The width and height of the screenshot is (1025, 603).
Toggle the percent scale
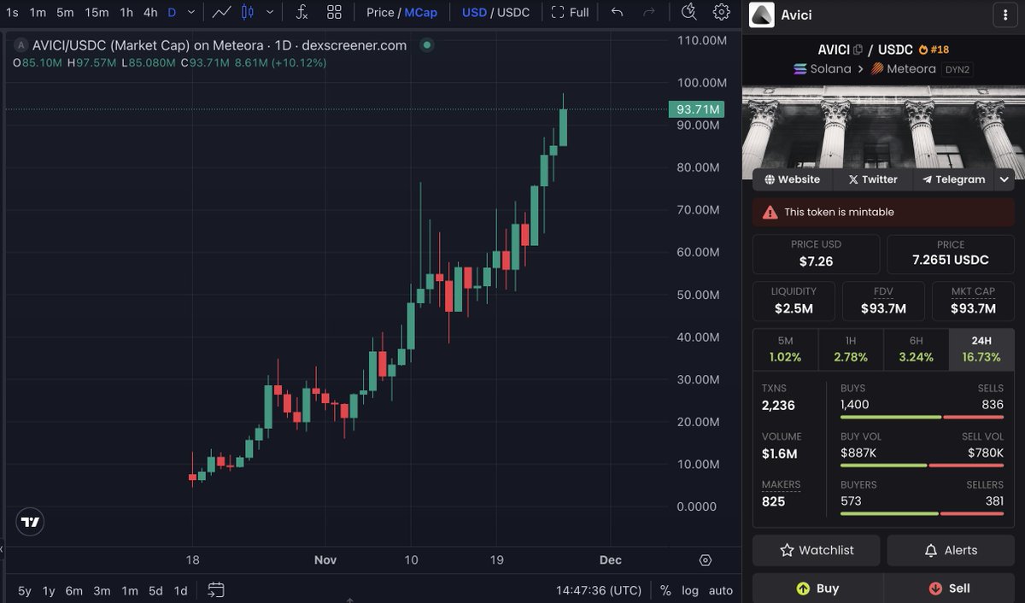[x=665, y=590]
